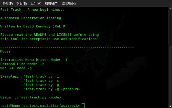Click the terminal cursor at the prompt
Viewport: 172px width, 108px height.
click(x=83, y=106)
